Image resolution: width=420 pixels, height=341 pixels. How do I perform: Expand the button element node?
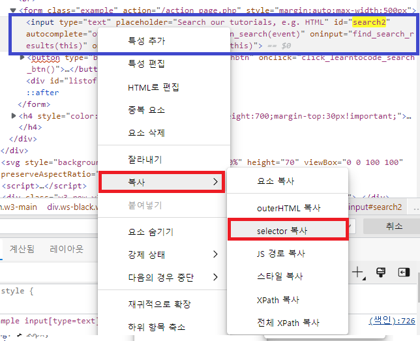(22, 57)
